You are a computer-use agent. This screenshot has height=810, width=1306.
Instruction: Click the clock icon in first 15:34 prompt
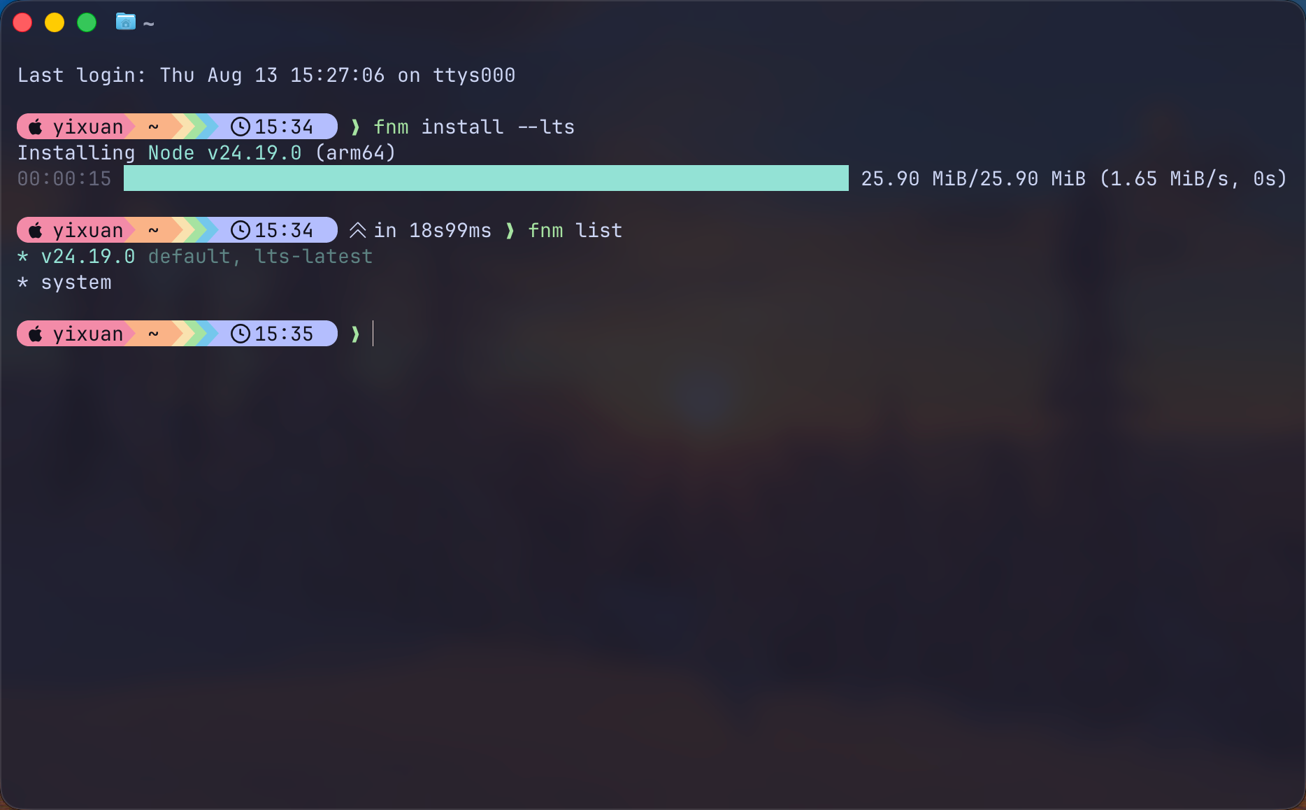(x=240, y=127)
